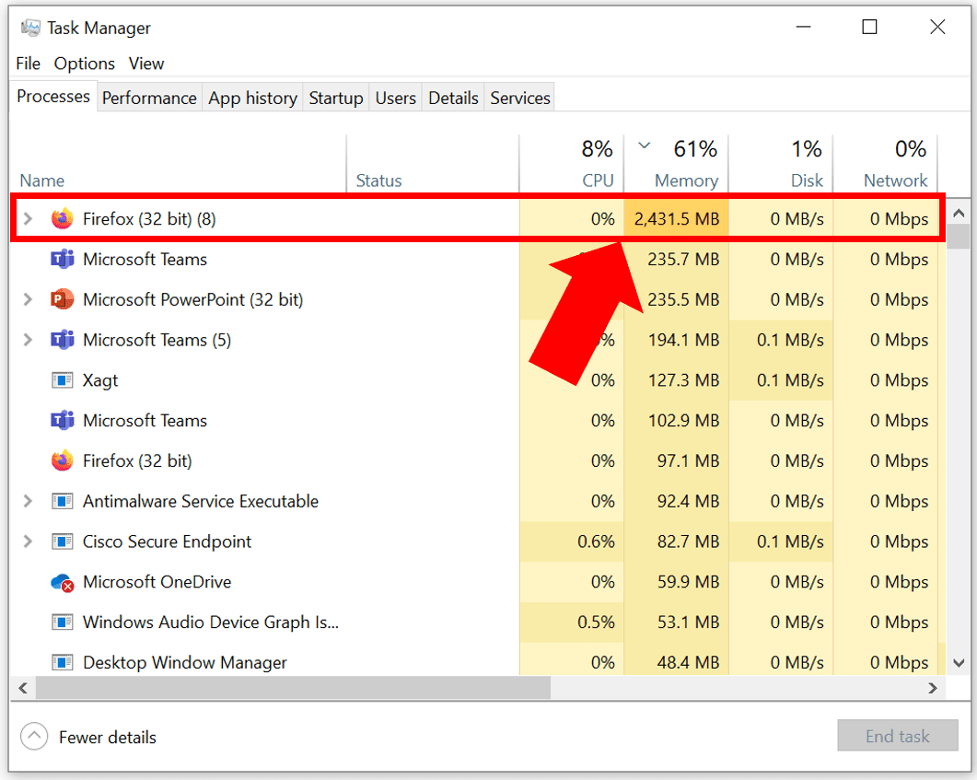This screenshot has height=780, width=977.
Task: Open the Startup tab
Action: click(x=336, y=98)
